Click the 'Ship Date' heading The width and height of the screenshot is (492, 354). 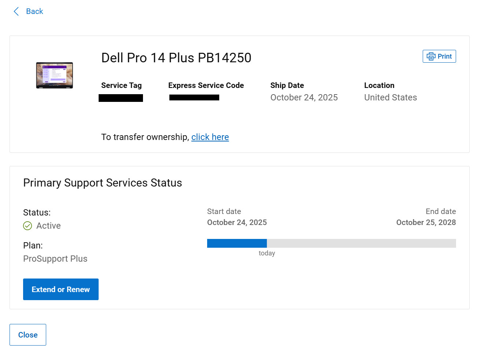[x=287, y=85]
